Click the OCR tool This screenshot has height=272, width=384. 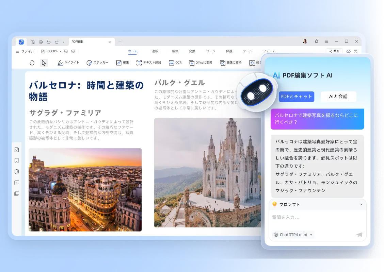click(x=175, y=63)
